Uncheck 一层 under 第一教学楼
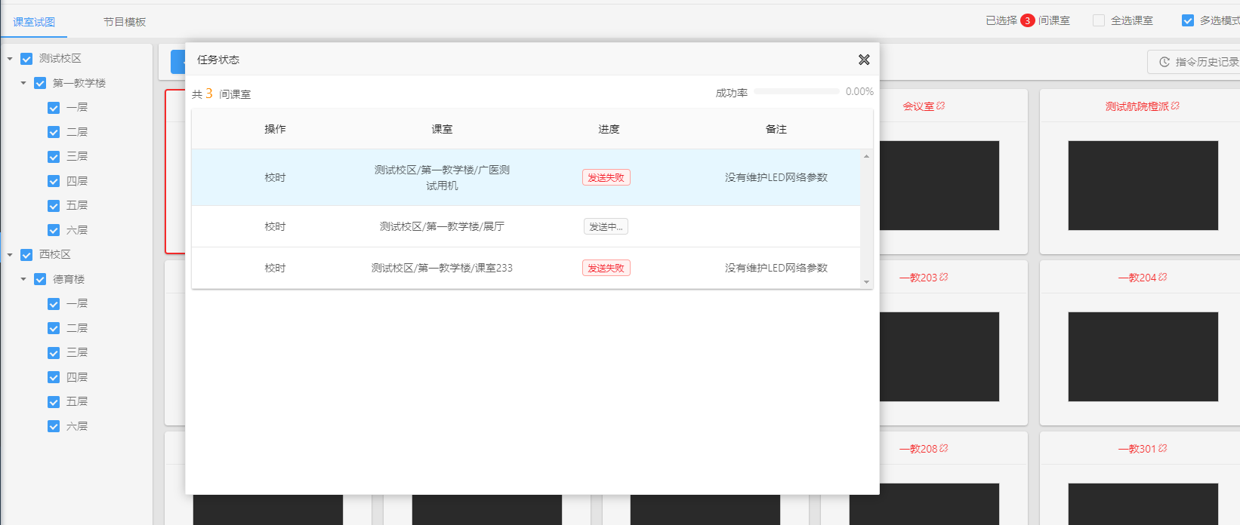This screenshot has height=525, width=1240. tap(54, 108)
